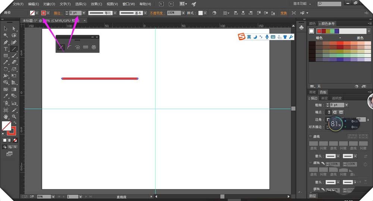This screenshot has height=201, width=373.
Task: Open the 对象(O) menu
Action: click(x=49, y=4)
